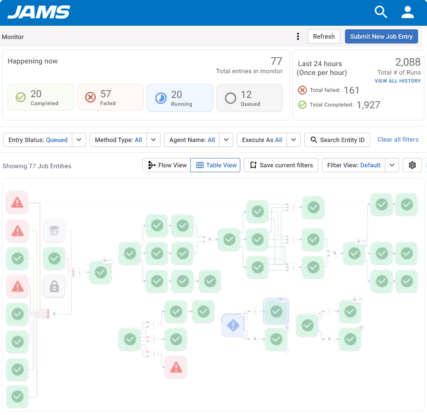Click the VIEW ALL HISTORY link
This screenshot has width=427, height=415.
(x=397, y=81)
